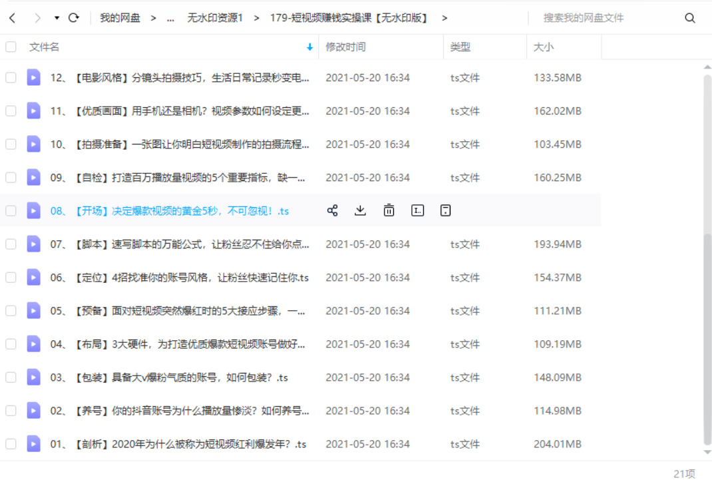Sort by 文件名 column
This screenshot has height=488, width=712.
coord(44,47)
